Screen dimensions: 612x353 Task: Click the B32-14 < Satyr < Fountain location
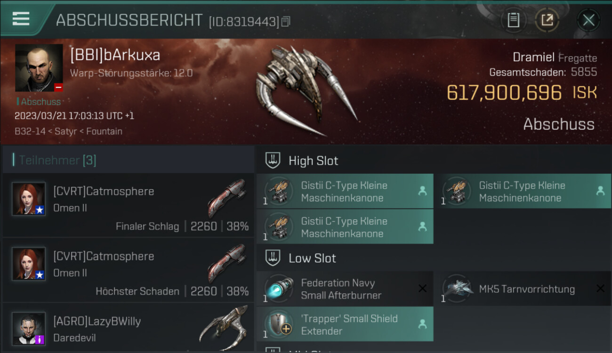68,131
